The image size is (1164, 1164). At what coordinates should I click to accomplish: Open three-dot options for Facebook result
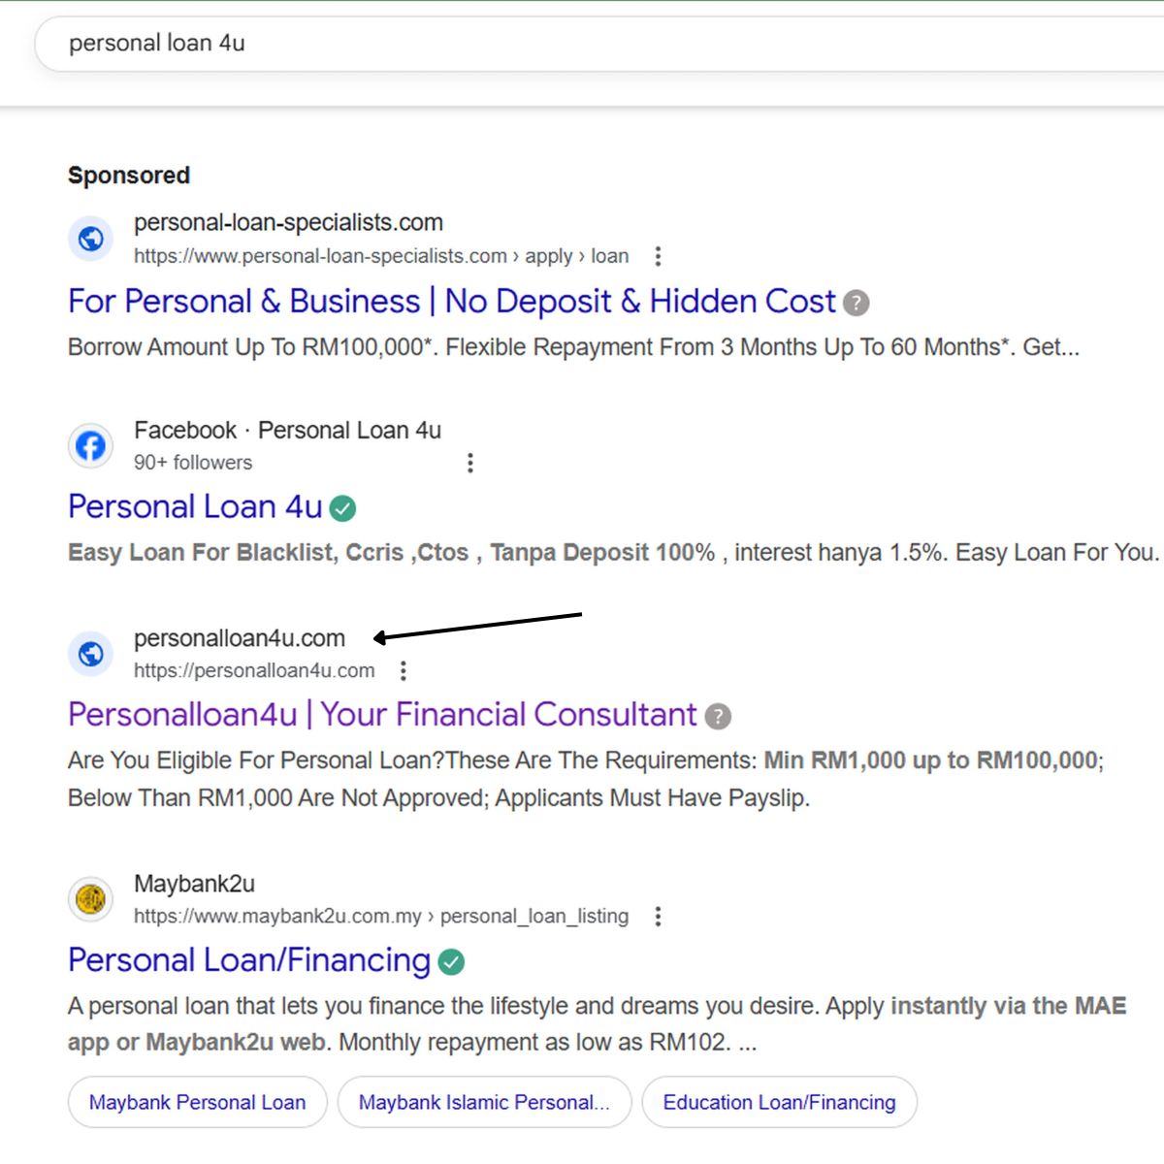(470, 463)
